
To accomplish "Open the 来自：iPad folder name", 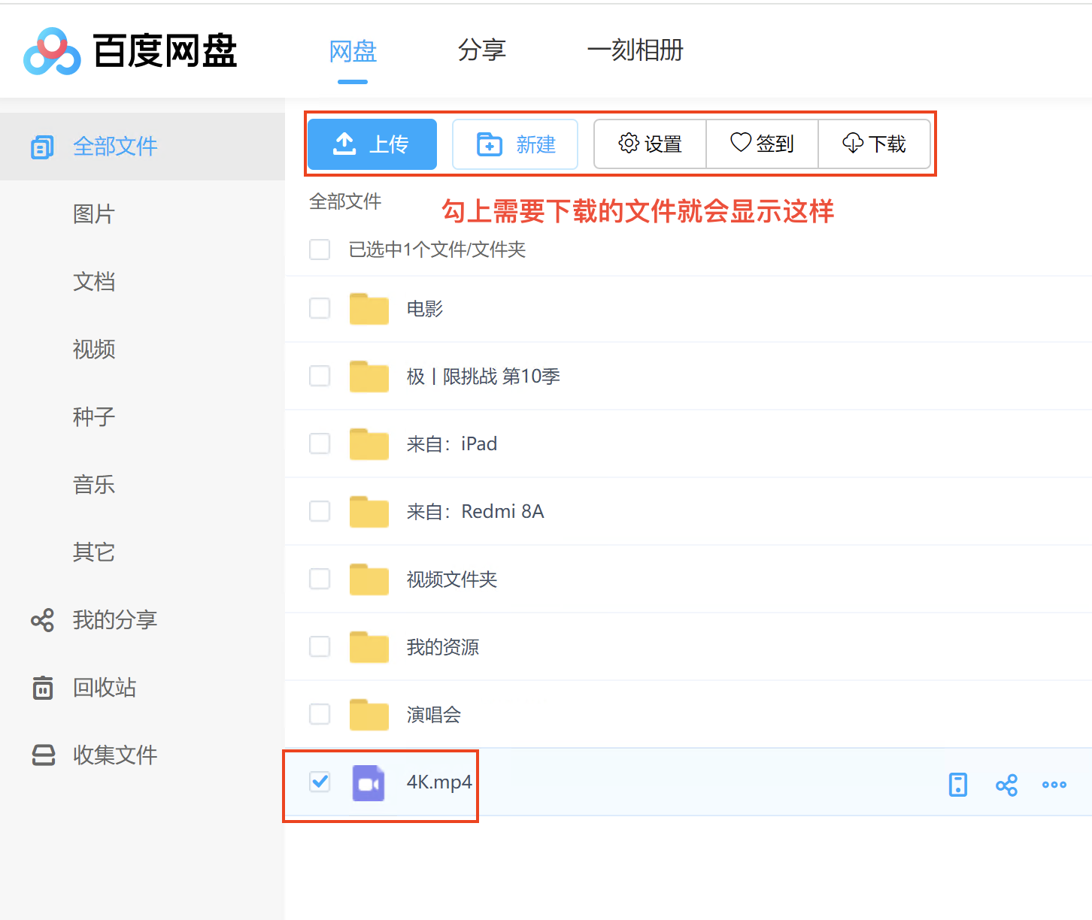I will coord(452,444).
